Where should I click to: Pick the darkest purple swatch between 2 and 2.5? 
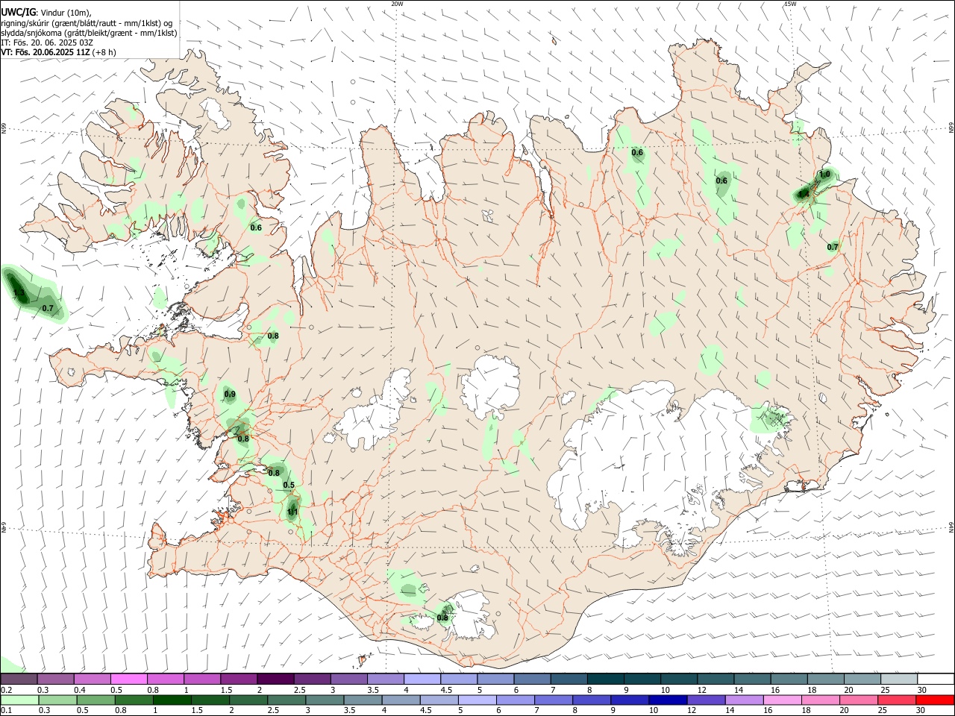coord(275,679)
